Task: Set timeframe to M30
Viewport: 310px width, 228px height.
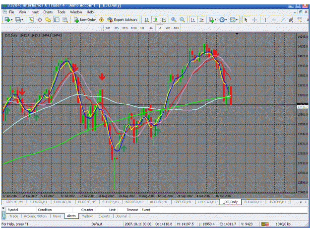Action: click(x=134, y=28)
